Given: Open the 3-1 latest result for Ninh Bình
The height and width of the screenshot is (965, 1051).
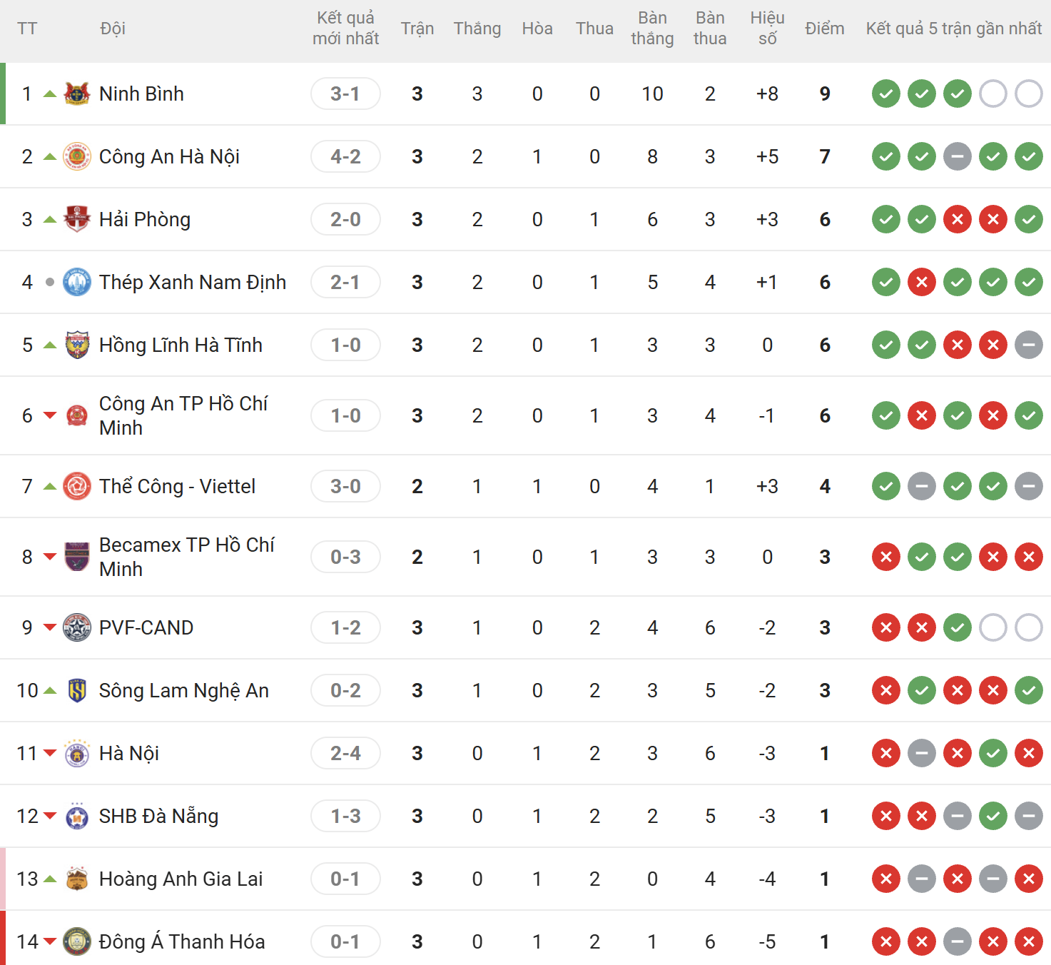Looking at the screenshot, I should [x=345, y=94].
